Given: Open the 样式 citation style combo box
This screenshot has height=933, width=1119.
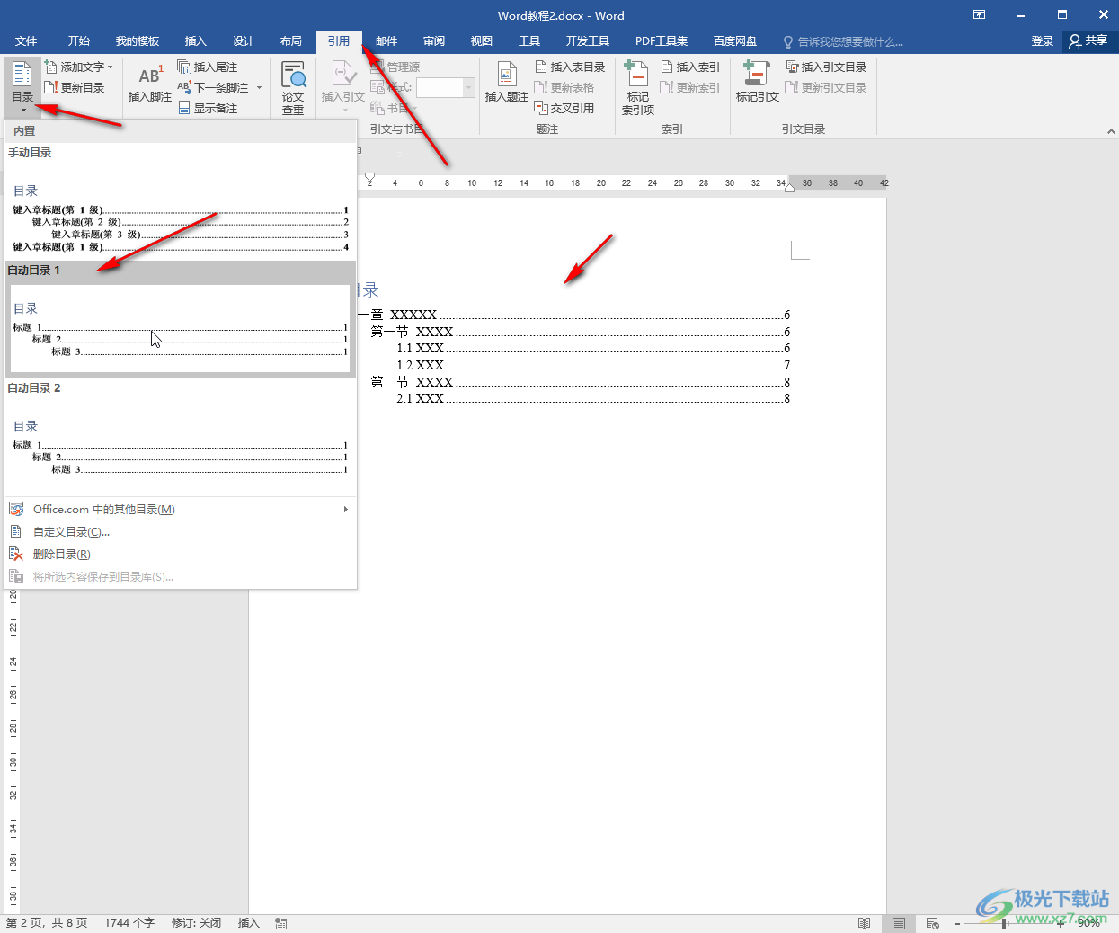Looking at the screenshot, I should [445, 87].
